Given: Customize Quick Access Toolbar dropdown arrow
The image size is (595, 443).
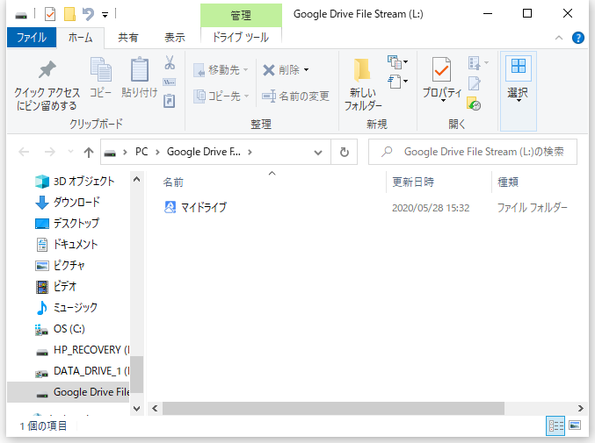Looking at the screenshot, I should click(105, 15).
